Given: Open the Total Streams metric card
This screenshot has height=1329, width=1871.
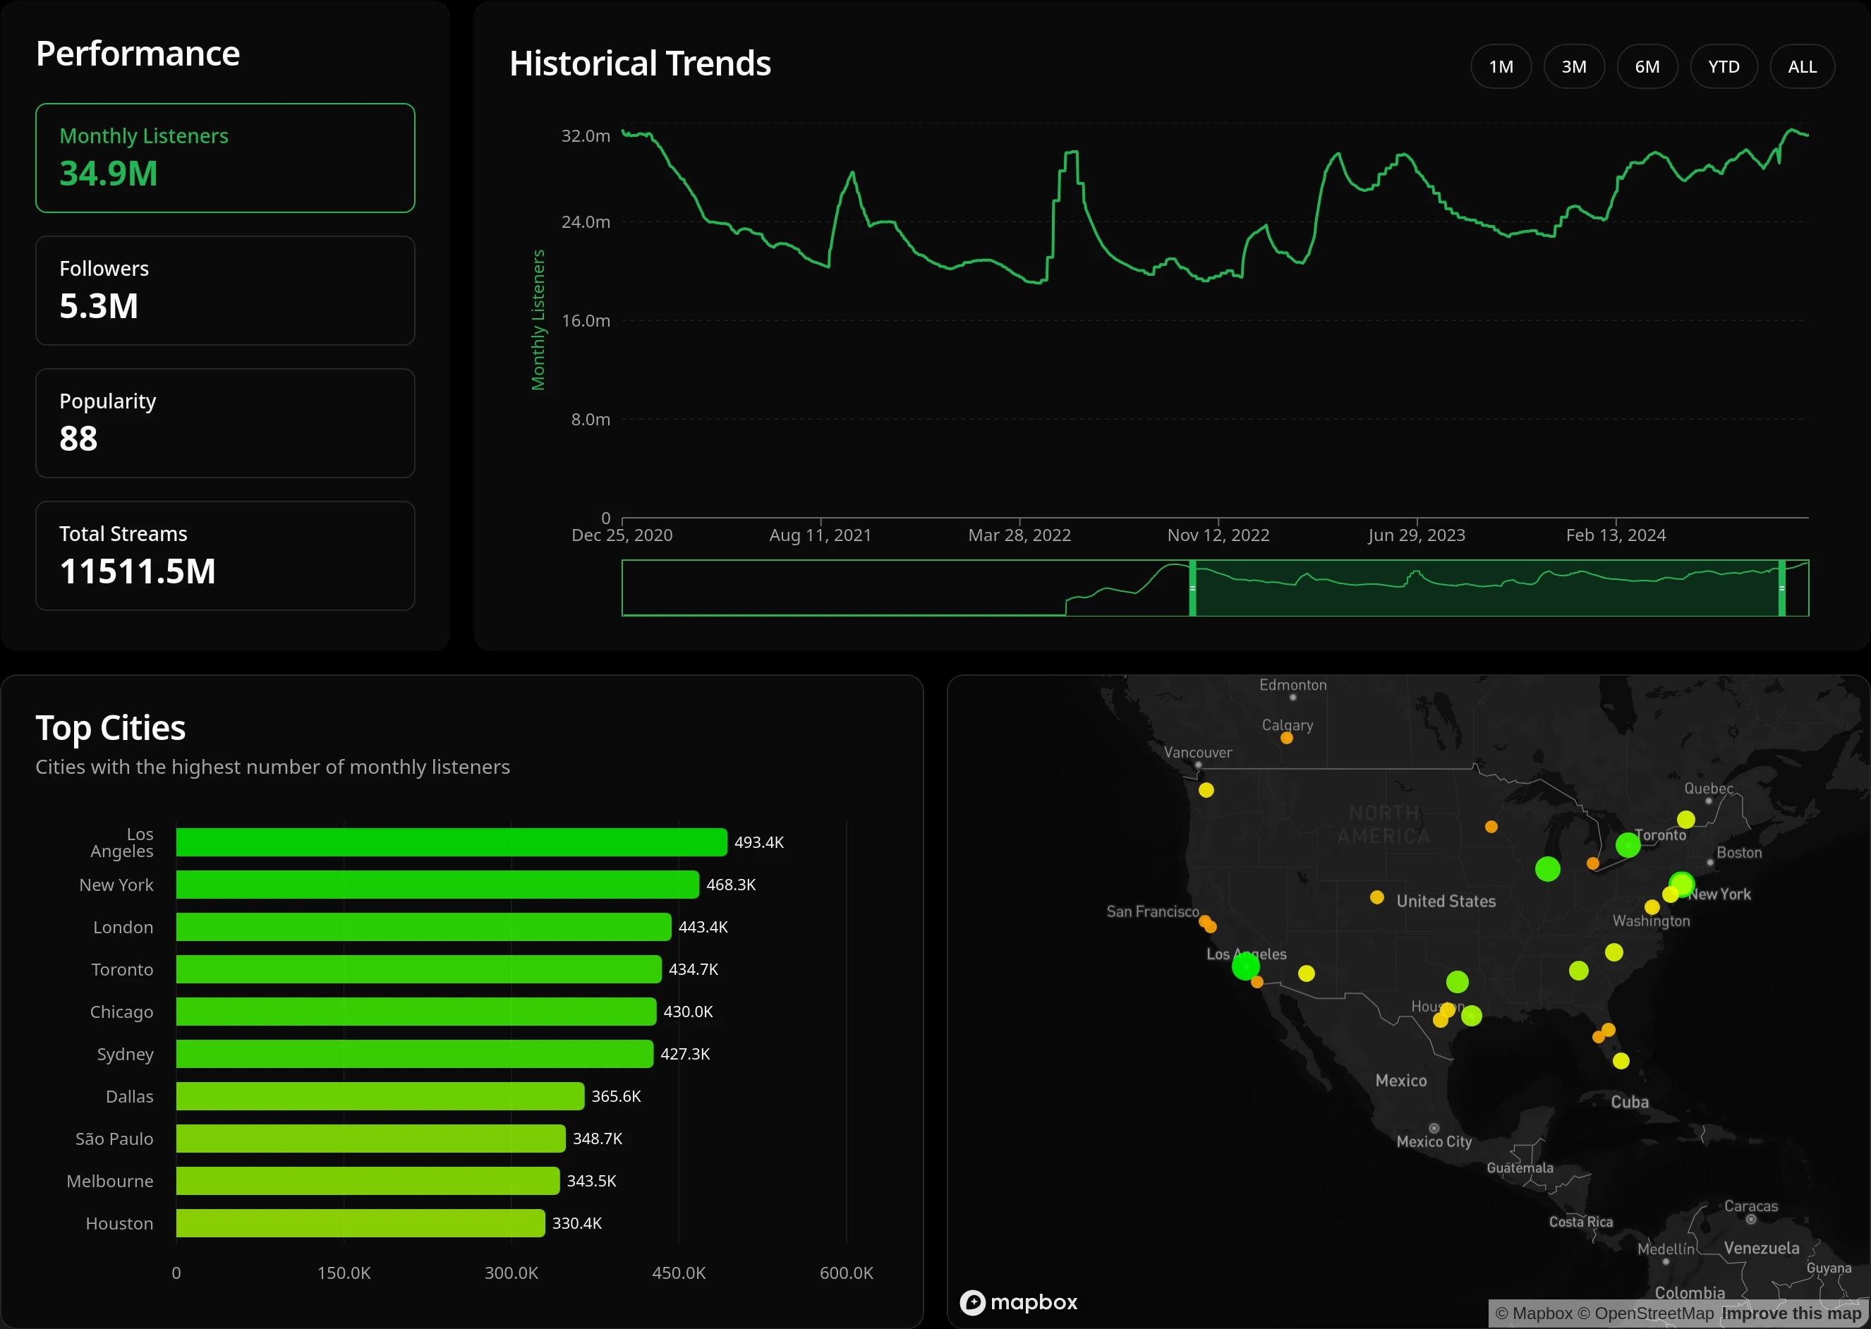Looking at the screenshot, I should (x=225, y=555).
